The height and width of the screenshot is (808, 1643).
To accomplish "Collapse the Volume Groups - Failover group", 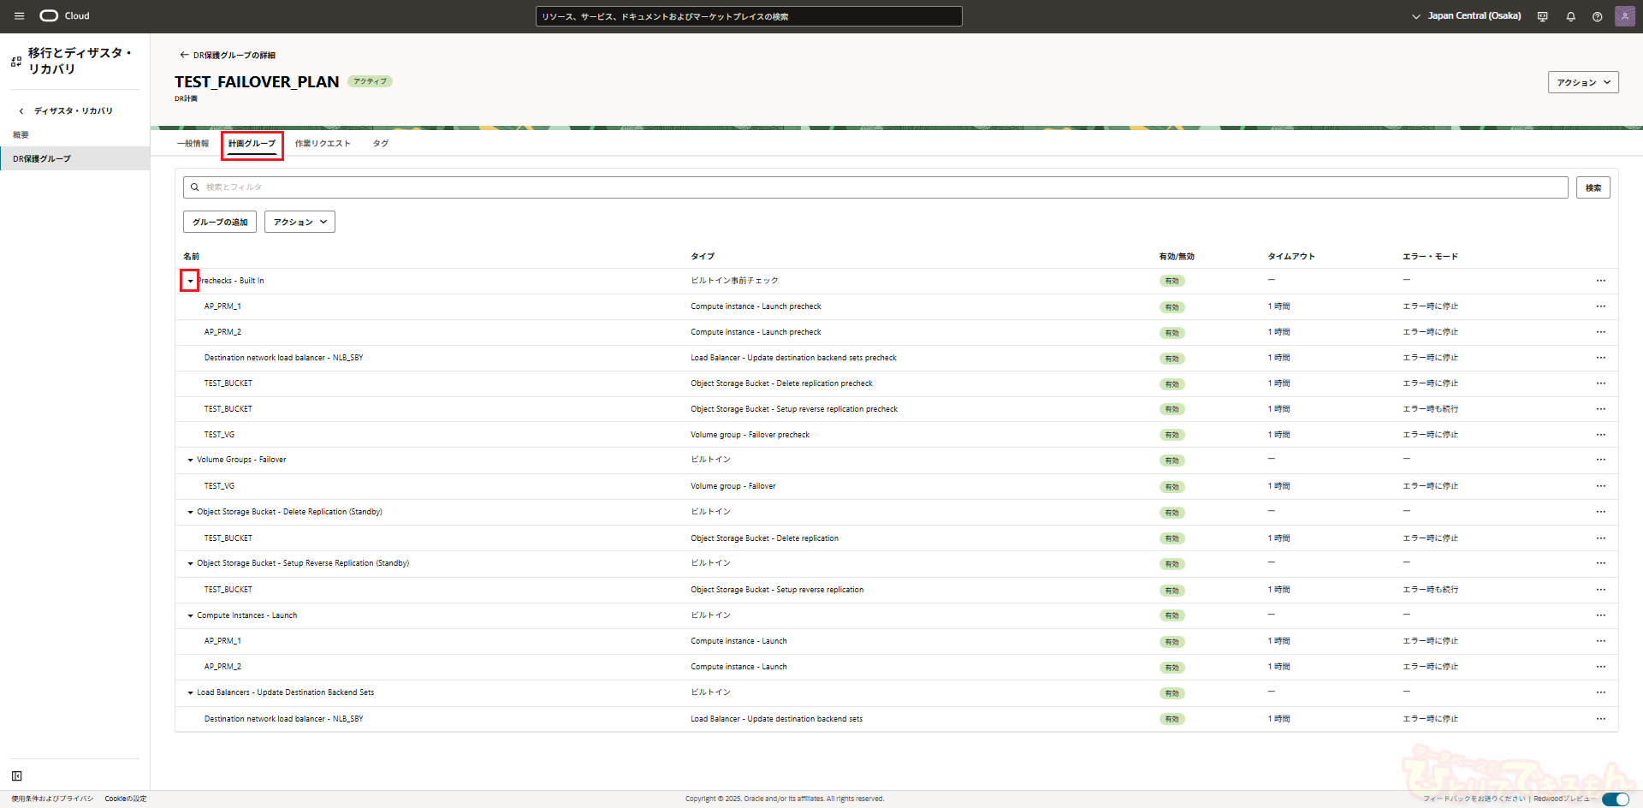I will tap(190, 460).
